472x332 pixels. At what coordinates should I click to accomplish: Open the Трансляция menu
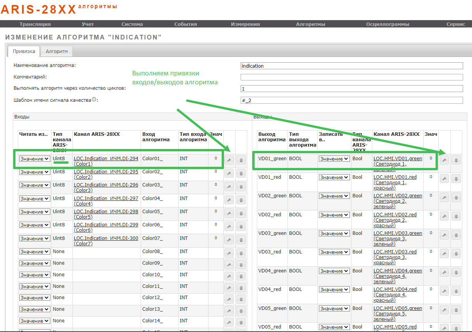(x=35, y=24)
